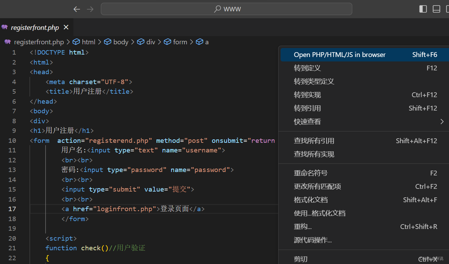Image resolution: width=449 pixels, height=264 pixels.
Task: Click the <!DOCTYPE html> line
Action: pyautogui.click(x=59, y=53)
